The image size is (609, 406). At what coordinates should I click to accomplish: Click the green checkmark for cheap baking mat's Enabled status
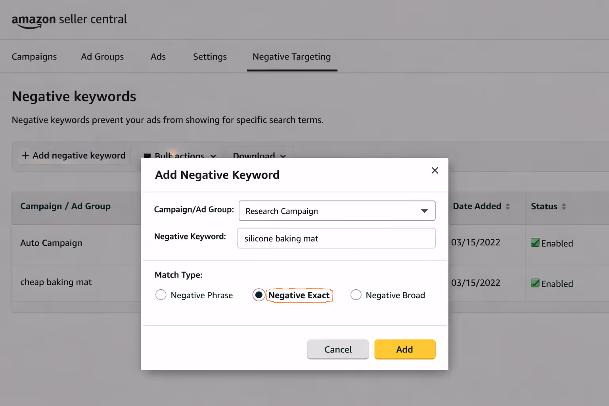536,283
